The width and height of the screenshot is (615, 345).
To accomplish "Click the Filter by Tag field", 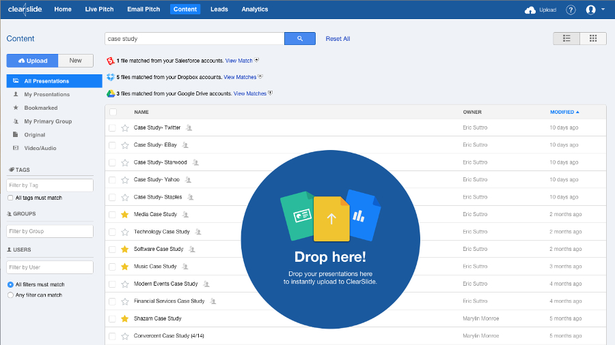I will [x=50, y=185].
